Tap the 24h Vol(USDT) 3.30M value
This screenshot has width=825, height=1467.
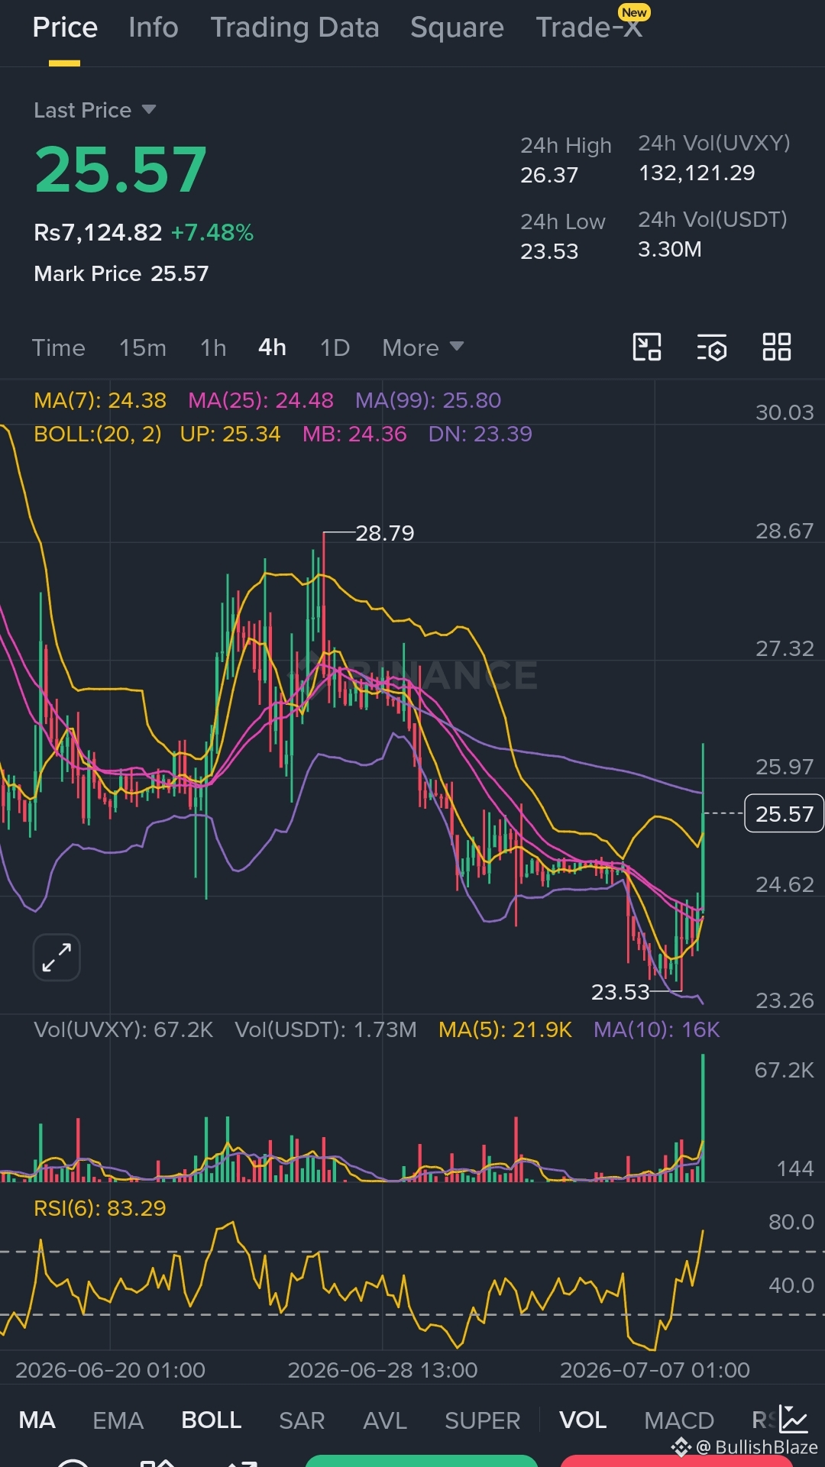tap(670, 249)
